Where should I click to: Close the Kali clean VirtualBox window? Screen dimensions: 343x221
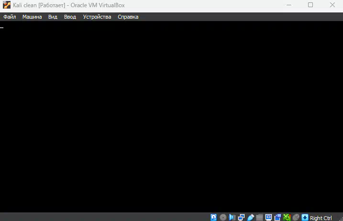(332, 5)
